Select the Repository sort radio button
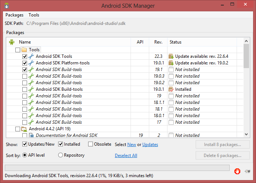Image resolution: width=256 pixels, height=183 pixels. 61,155
